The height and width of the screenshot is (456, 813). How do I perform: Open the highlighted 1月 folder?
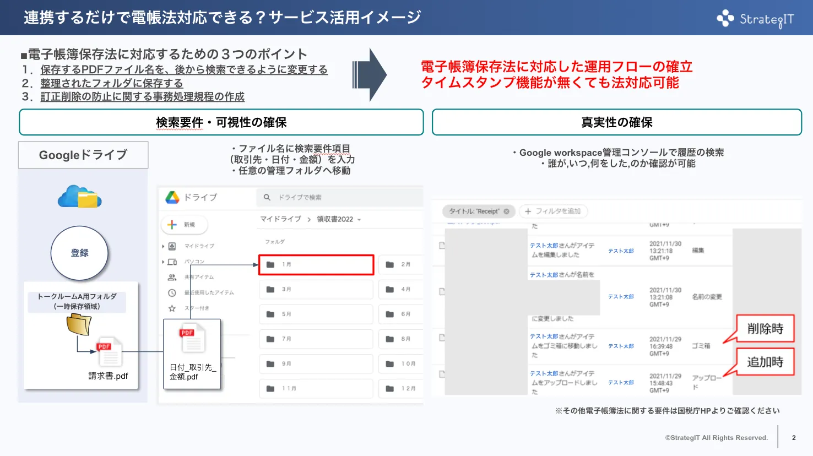click(316, 264)
